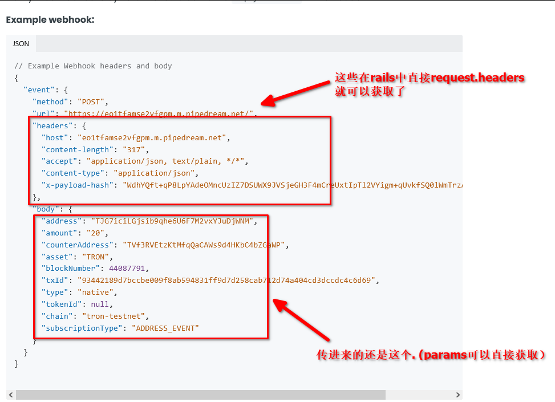Image resolution: width=555 pixels, height=402 pixels.
Task: Select the JSON tab
Action: tap(21, 43)
